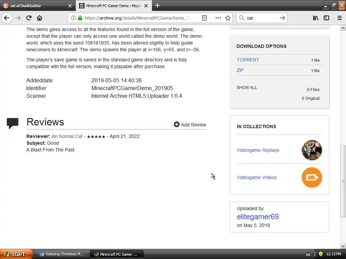346x259 pixels.
Task: Switch to the 'cat at DuckDuckGo' tab
Action: (38, 6)
